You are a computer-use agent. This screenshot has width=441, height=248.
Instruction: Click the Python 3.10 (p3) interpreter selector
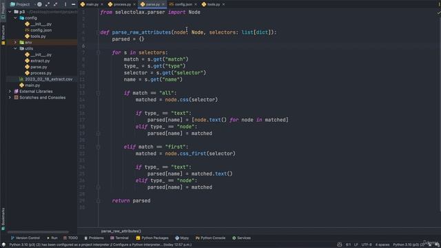(409, 245)
